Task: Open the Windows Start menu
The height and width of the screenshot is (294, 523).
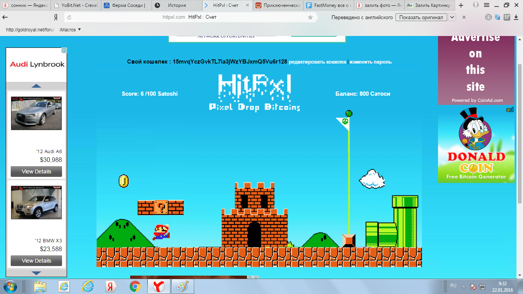Action: point(10,286)
